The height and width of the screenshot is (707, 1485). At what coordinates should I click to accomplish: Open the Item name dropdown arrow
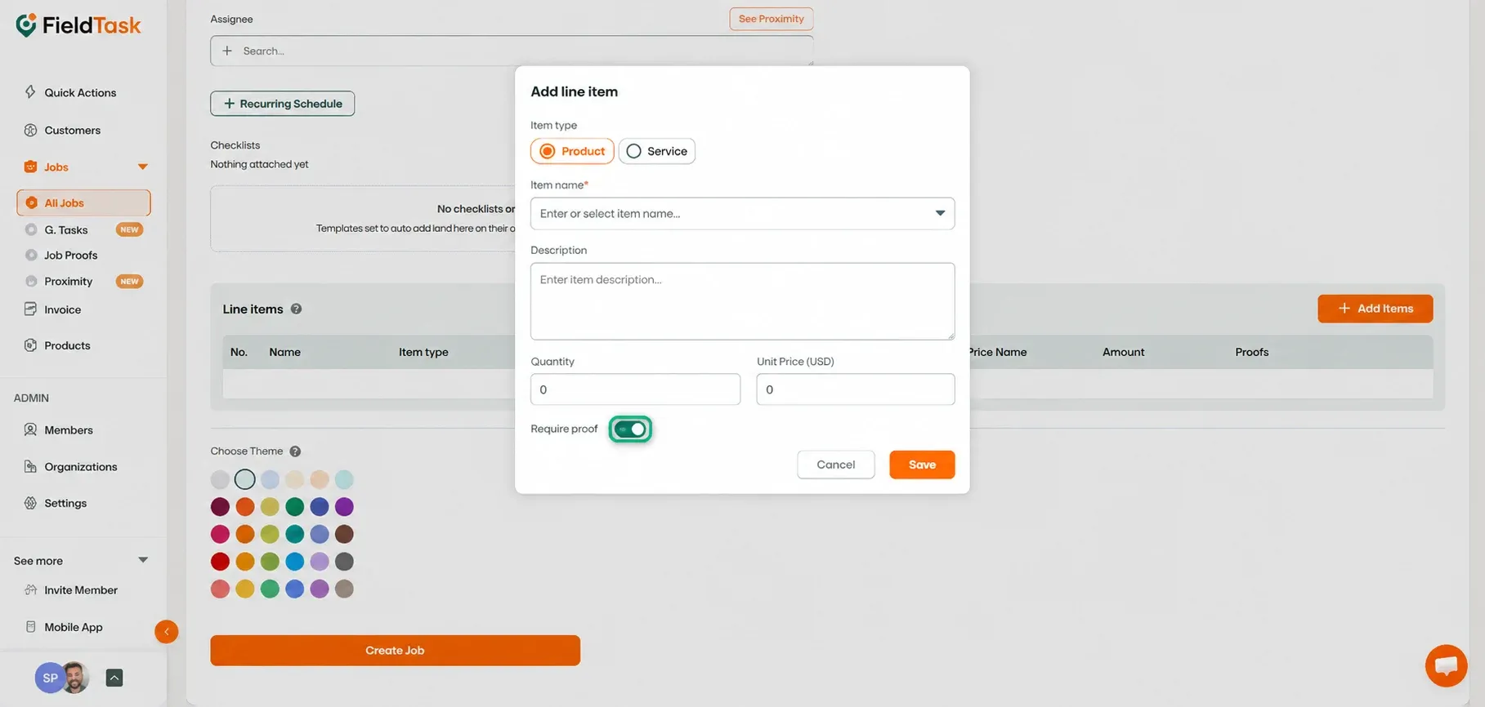click(x=940, y=213)
